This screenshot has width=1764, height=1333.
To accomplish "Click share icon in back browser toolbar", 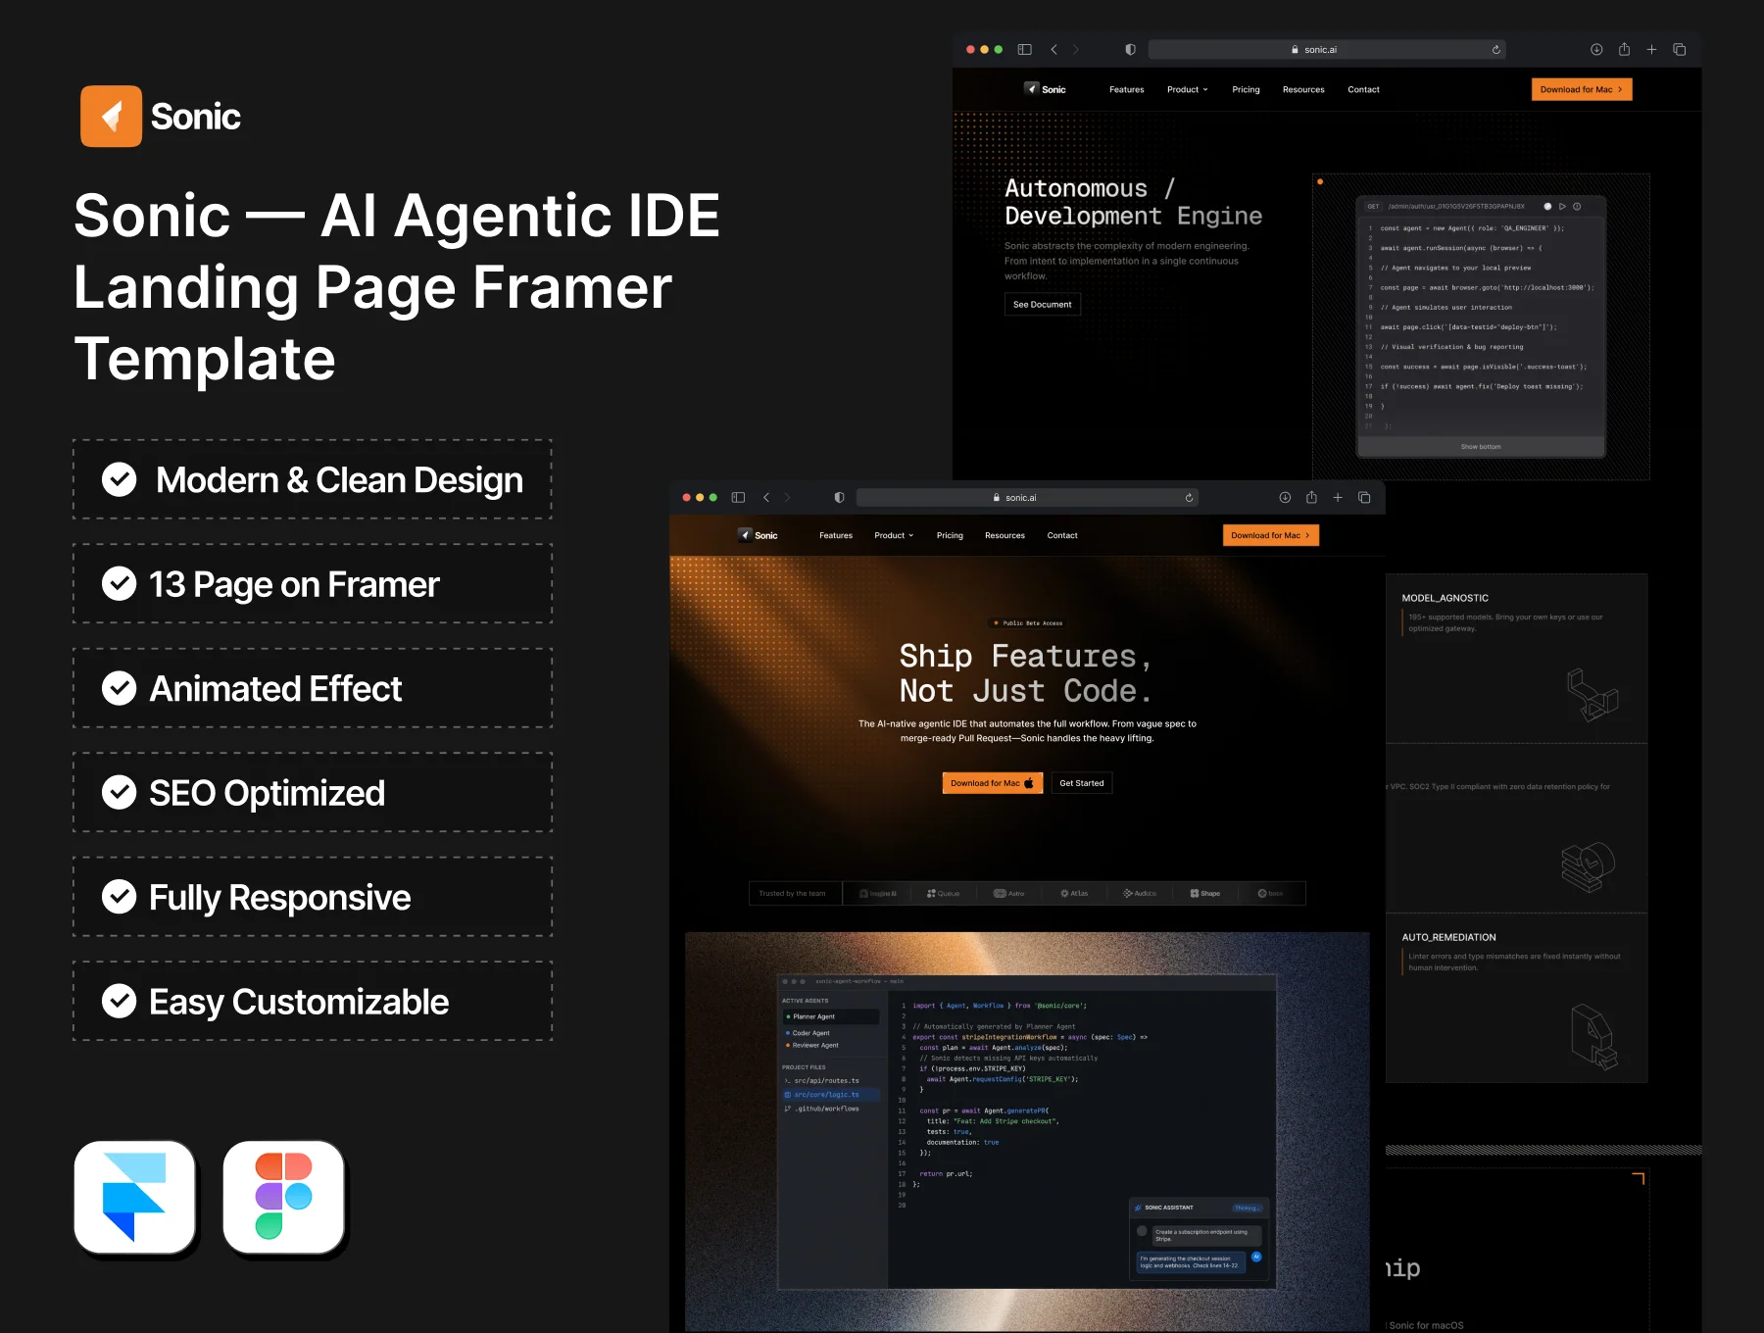I will pyautogui.click(x=1624, y=48).
